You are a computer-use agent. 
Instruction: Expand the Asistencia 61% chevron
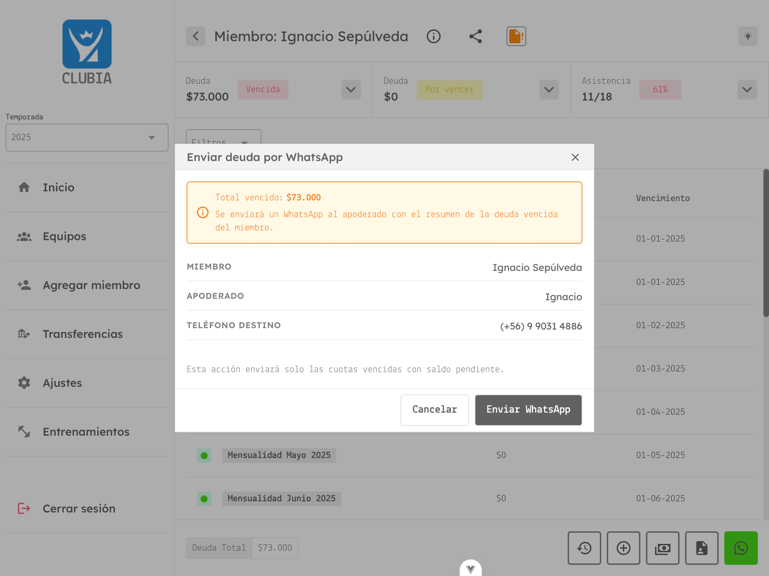click(747, 90)
